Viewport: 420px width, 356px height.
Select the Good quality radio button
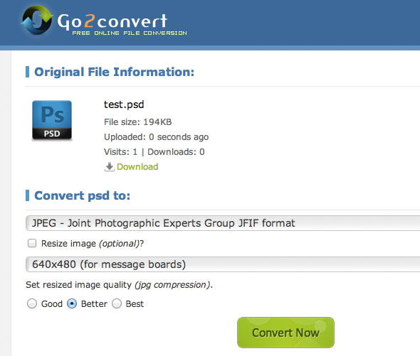pos(32,303)
